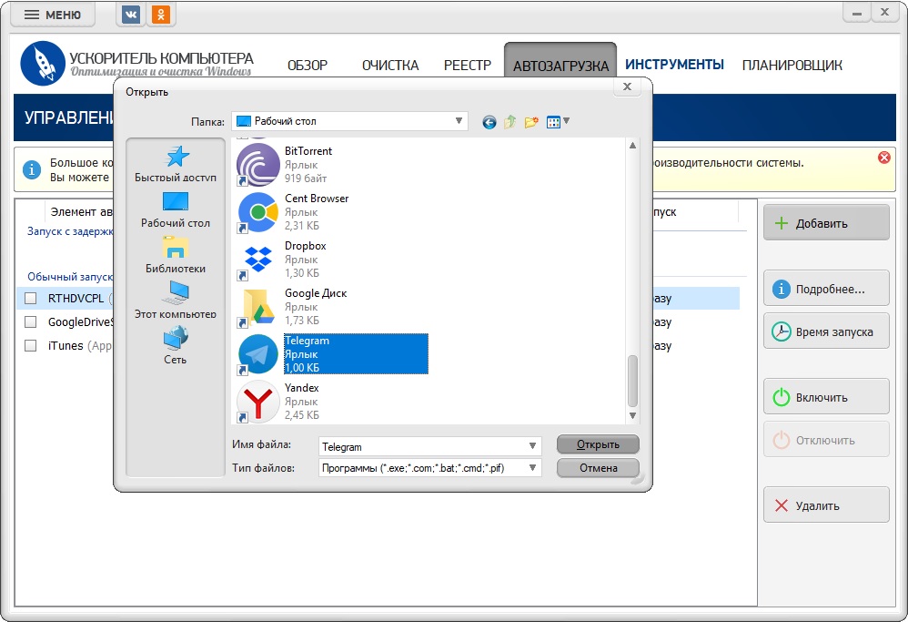Switch to the ОБЗОР tab
The height and width of the screenshot is (622, 908).
tap(308, 66)
